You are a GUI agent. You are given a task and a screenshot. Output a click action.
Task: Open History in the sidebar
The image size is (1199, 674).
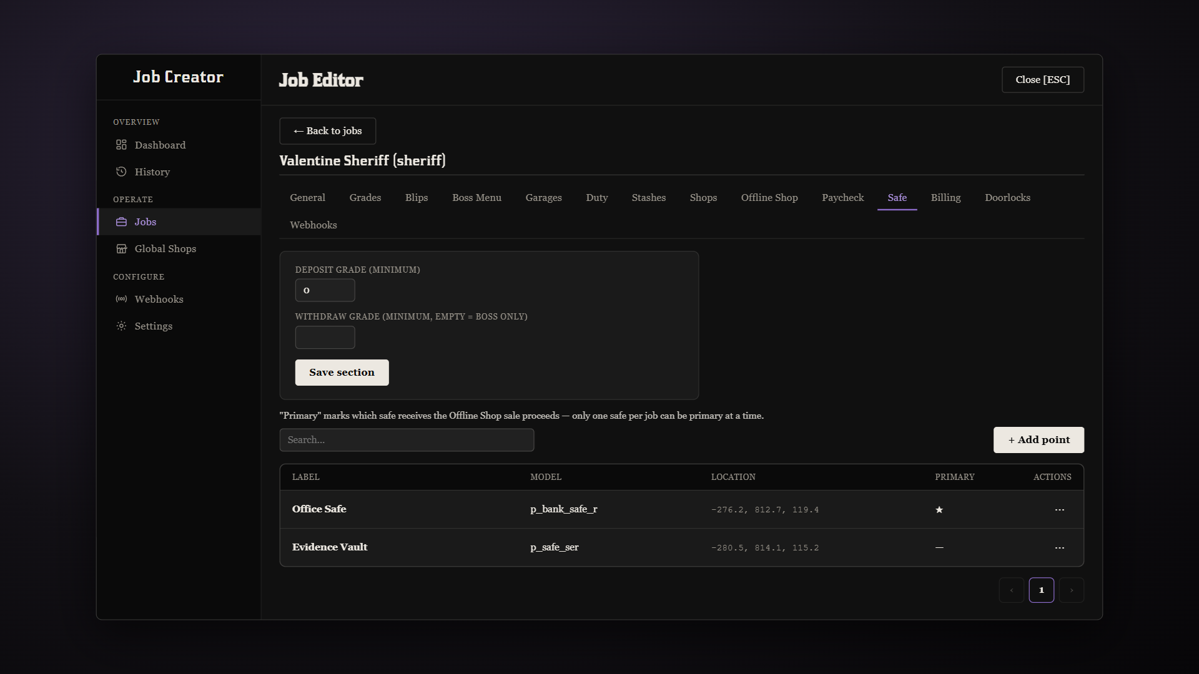179,172
